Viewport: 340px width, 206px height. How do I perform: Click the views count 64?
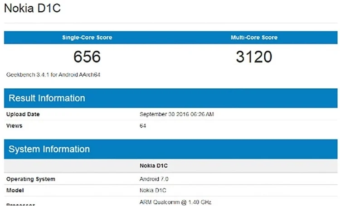coord(143,125)
